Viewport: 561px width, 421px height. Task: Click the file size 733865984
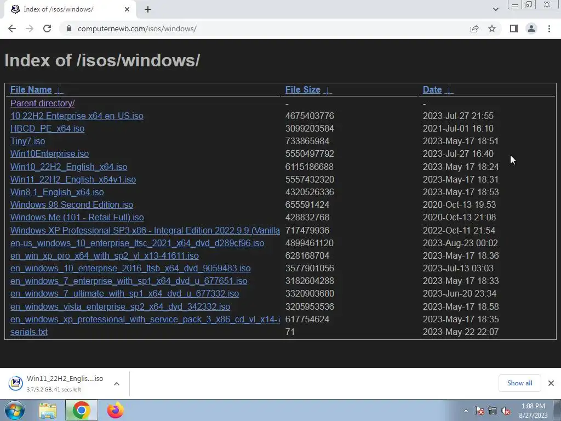click(307, 141)
